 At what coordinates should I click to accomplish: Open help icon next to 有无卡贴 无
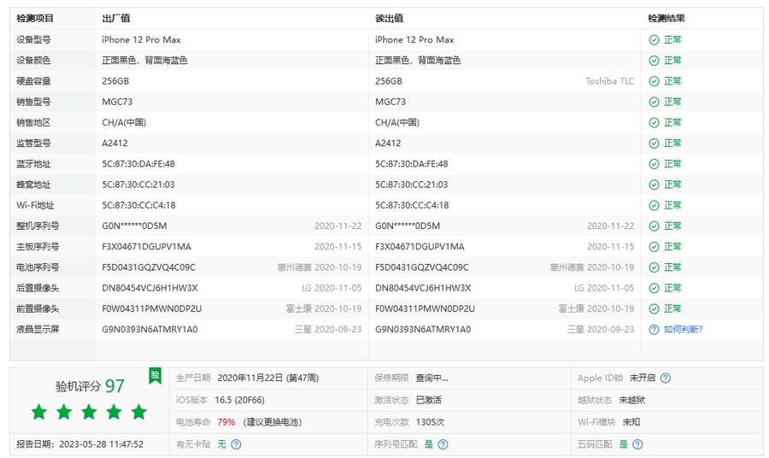pyautogui.click(x=236, y=444)
